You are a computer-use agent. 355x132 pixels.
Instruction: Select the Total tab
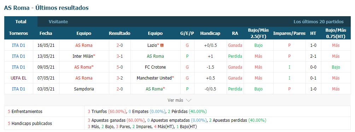[x=21, y=22]
